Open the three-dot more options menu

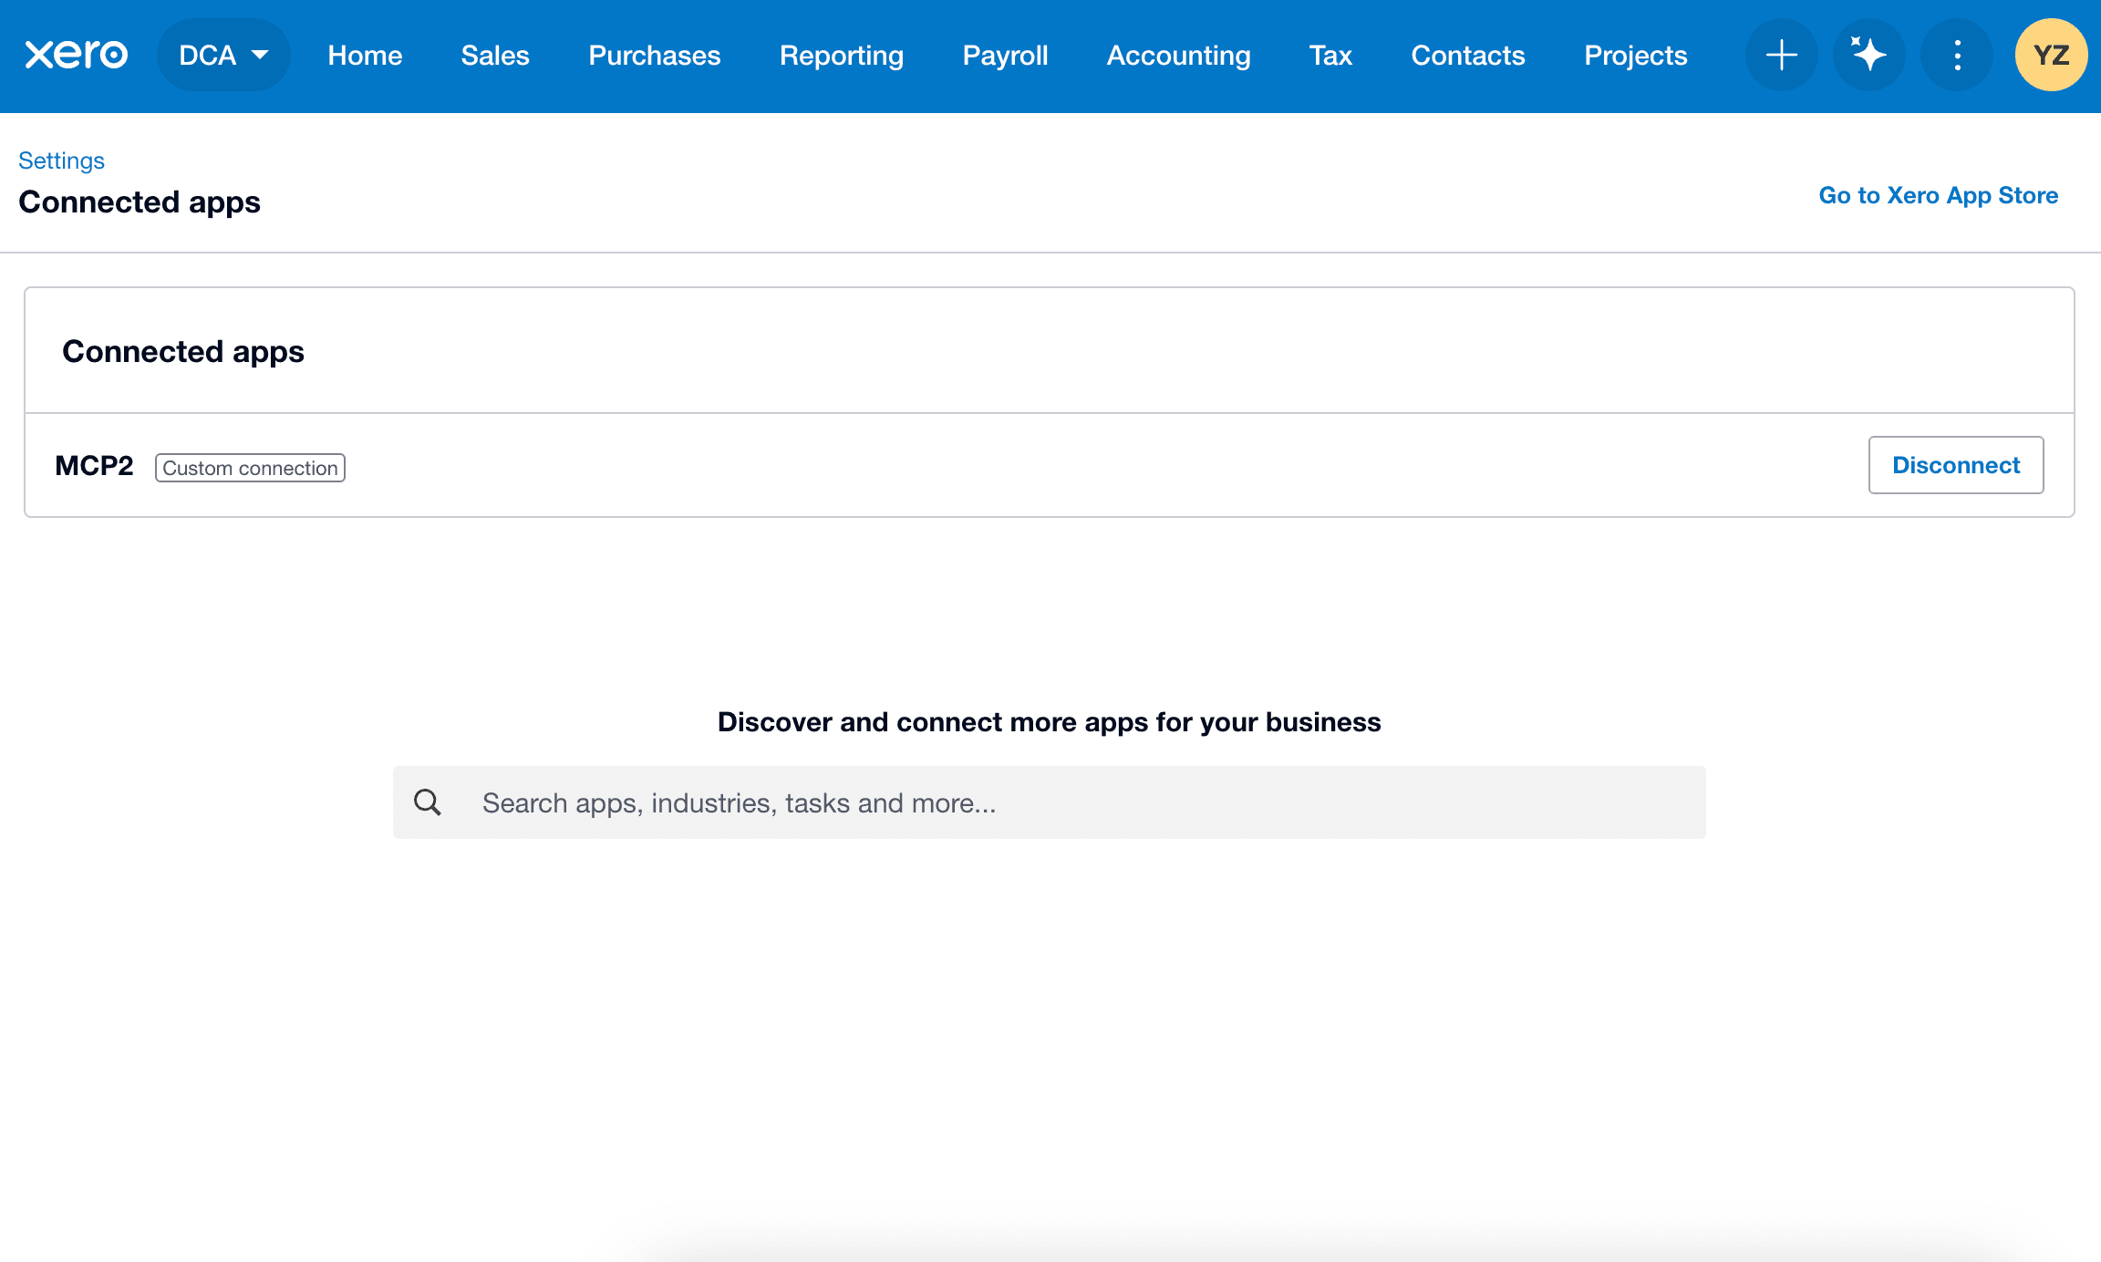(x=1956, y=55)
